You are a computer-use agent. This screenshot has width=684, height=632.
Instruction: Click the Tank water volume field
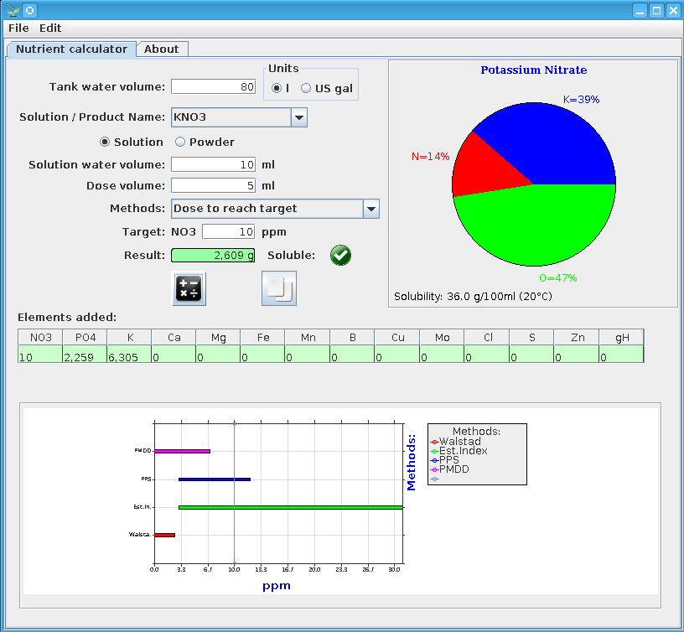pos(214,86)
